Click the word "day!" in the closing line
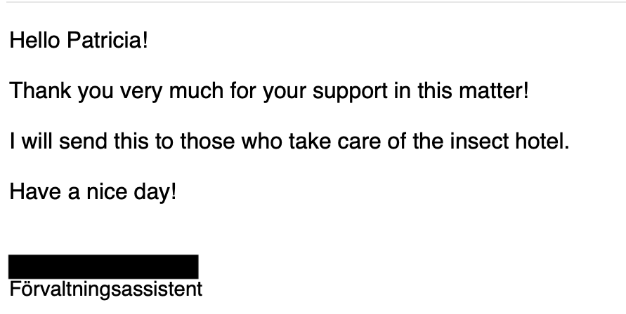 point(155,192)
